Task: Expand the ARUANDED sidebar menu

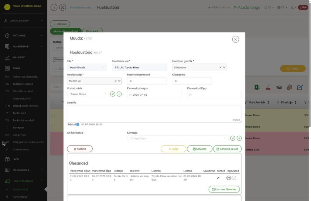Action: click(x=24, y=57)
